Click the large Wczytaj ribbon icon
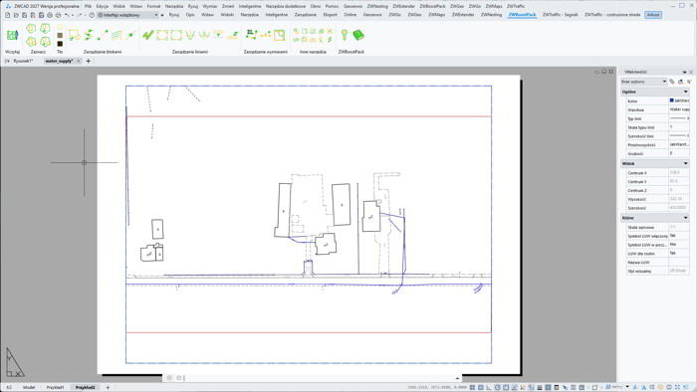 coord(12,35)
